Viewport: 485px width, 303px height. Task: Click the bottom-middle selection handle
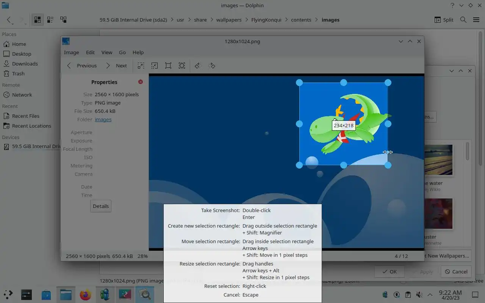343,165
